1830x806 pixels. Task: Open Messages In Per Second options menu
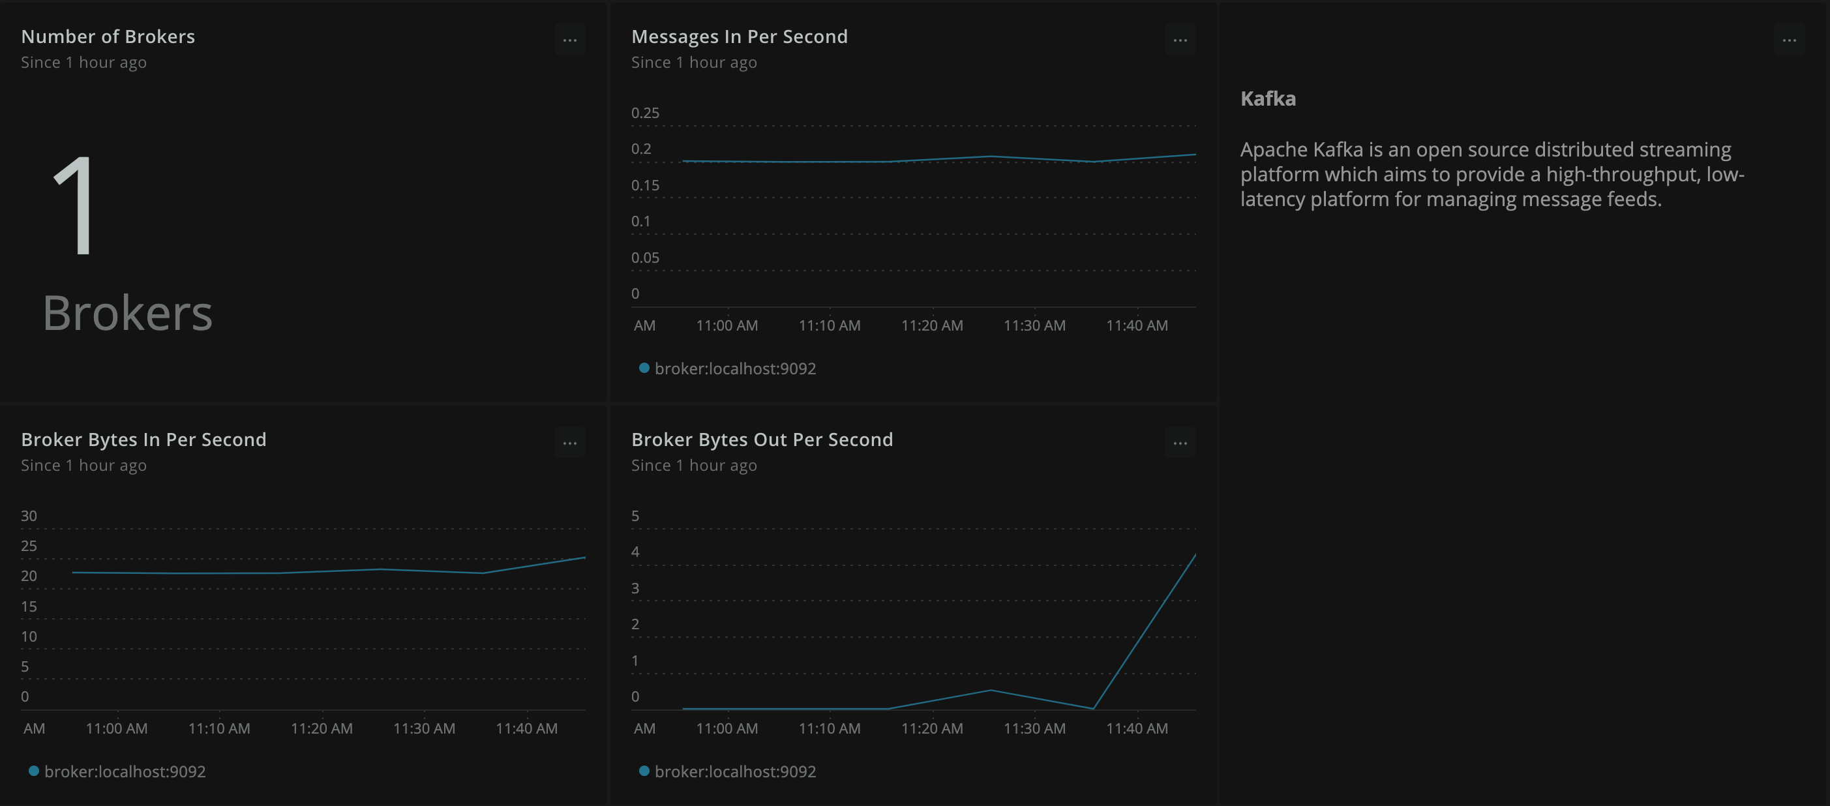(x=1180, y=40)
